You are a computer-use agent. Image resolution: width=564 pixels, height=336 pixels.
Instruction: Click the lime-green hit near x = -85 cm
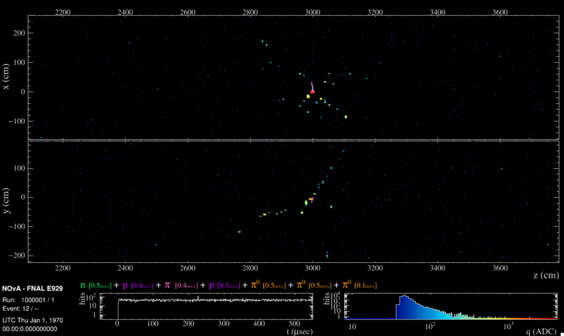click(x=346, y=117)
